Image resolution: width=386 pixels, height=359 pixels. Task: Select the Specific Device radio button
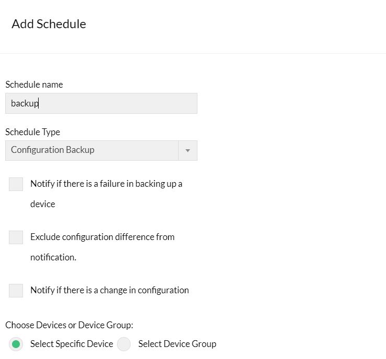pos(16,344)
